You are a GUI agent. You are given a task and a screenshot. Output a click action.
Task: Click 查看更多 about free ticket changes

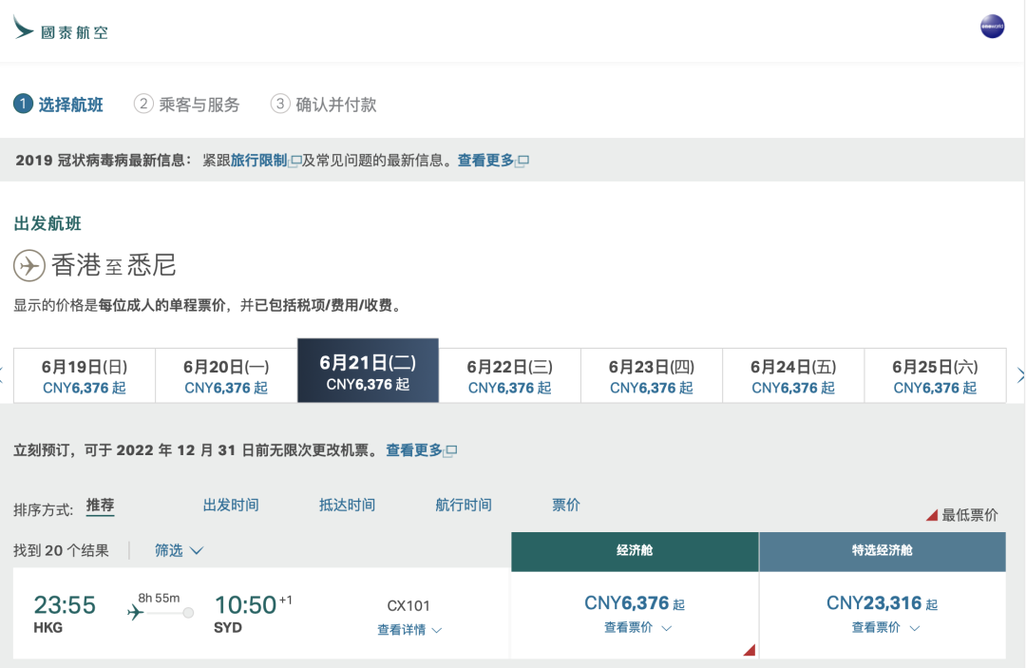pos(414,449)
